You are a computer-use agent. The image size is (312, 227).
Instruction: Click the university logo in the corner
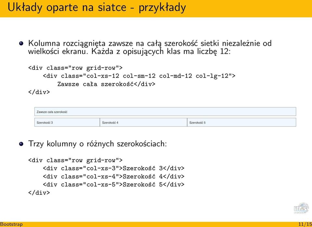(301, 208)
